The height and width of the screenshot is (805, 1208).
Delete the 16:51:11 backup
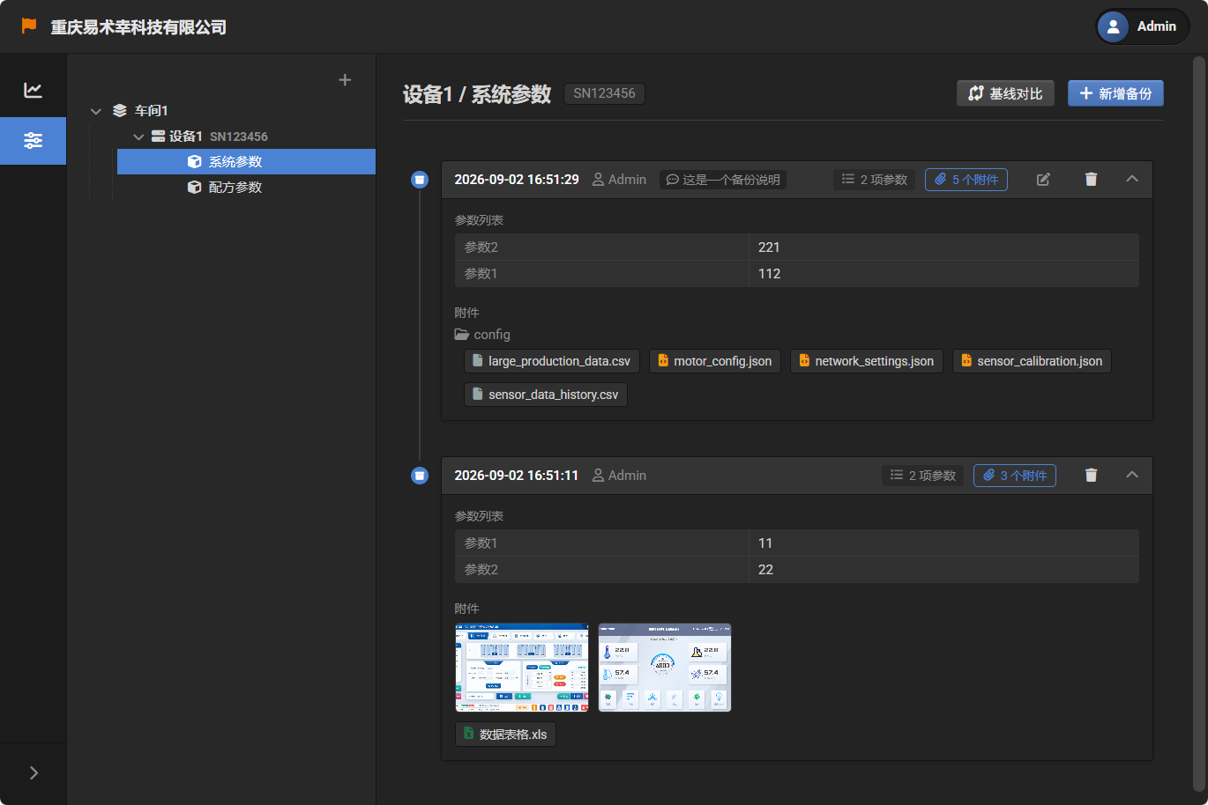point(1091,476)
